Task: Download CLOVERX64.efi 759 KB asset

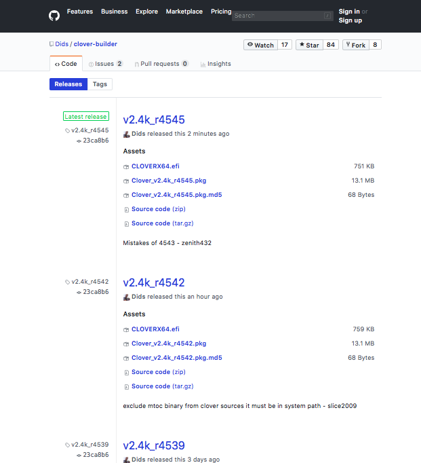Action: pyautogui.click(x=155, y=329)
